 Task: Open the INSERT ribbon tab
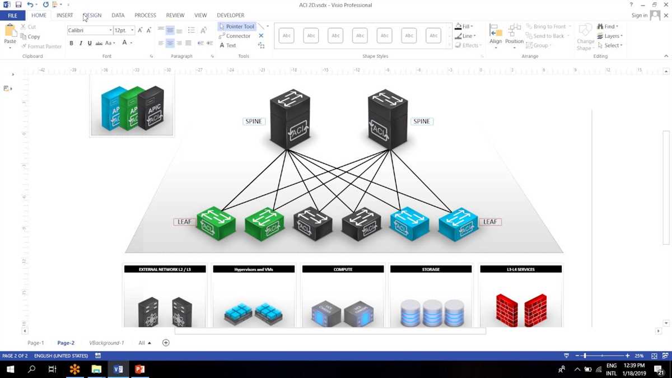point(64,15)
